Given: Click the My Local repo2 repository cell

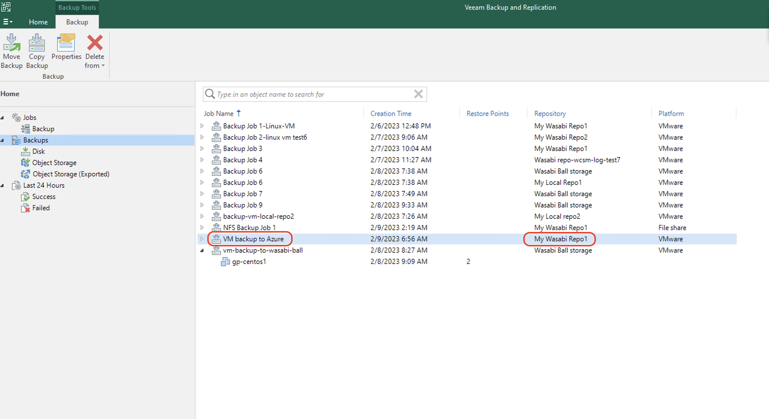Looking at the screenshot, I should pos(557,216).
